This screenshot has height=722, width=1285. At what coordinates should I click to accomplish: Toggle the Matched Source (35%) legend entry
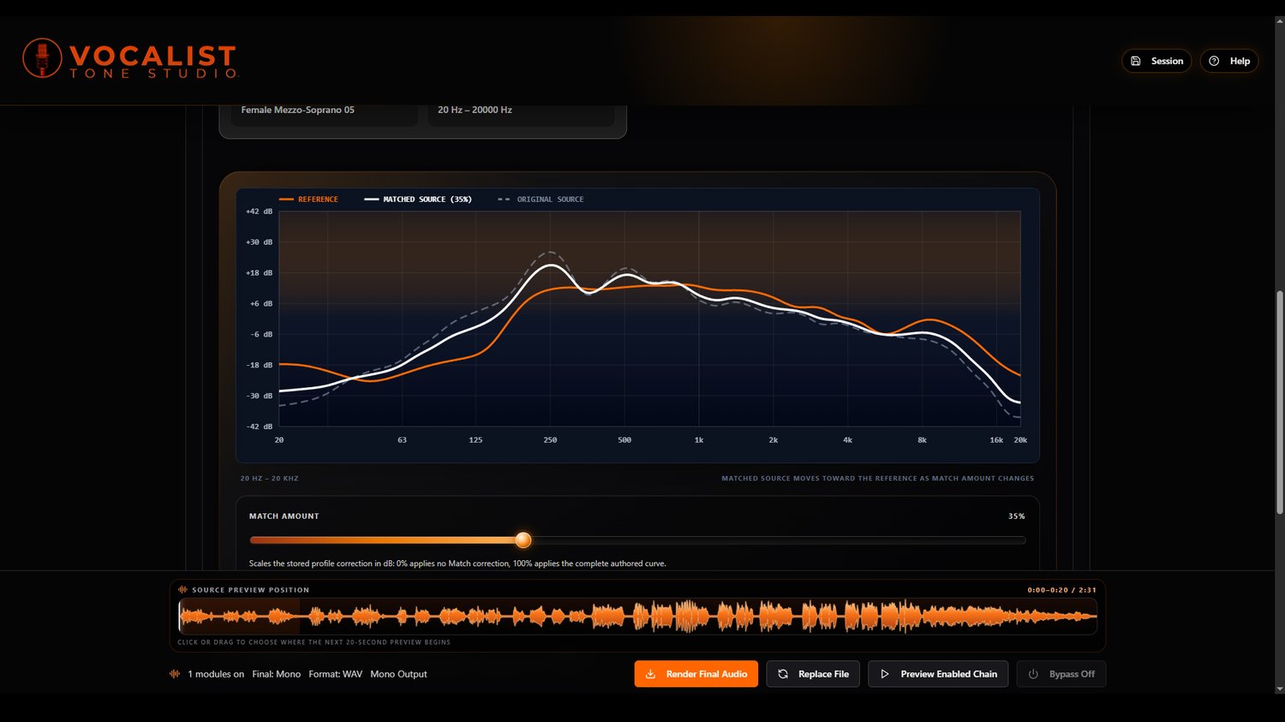[418, 200]
